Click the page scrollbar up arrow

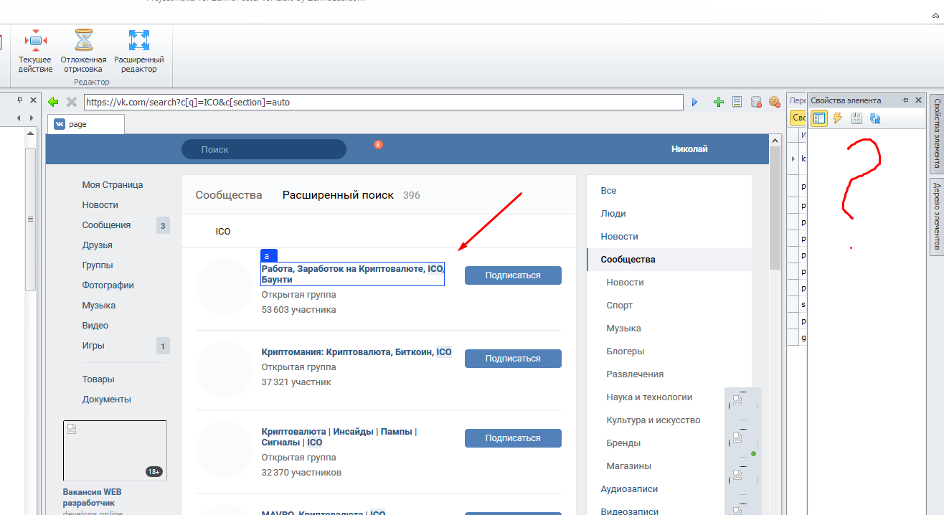point(775,141)
